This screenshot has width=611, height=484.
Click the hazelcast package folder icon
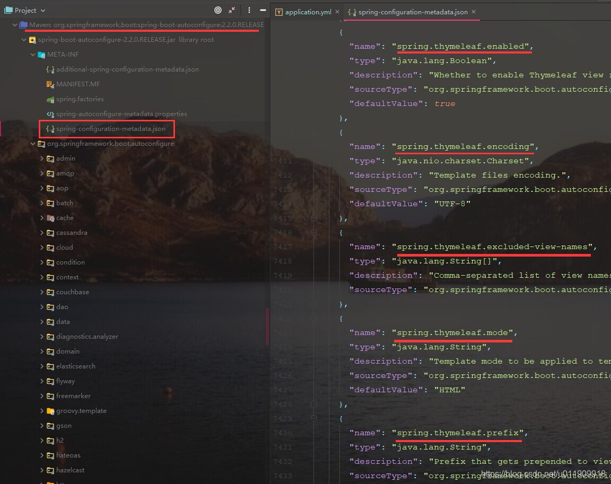click(50, 470)
